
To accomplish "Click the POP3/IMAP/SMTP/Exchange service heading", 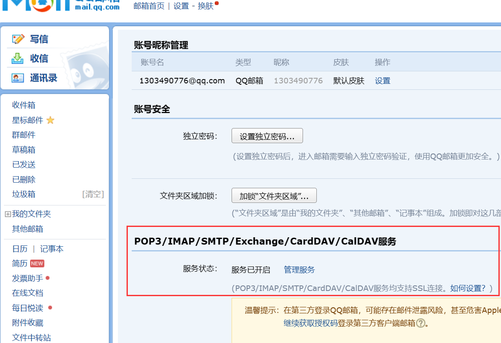I will tap(265, 241).
